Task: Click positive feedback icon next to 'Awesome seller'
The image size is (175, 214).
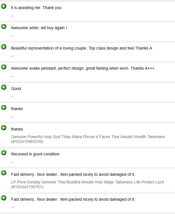Action: click(x=4, y=27)
